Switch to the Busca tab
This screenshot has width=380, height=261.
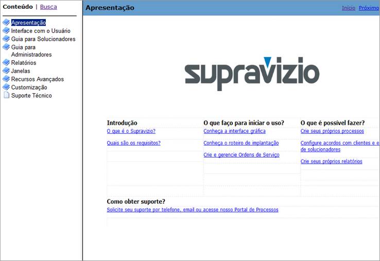pos(48,7)
